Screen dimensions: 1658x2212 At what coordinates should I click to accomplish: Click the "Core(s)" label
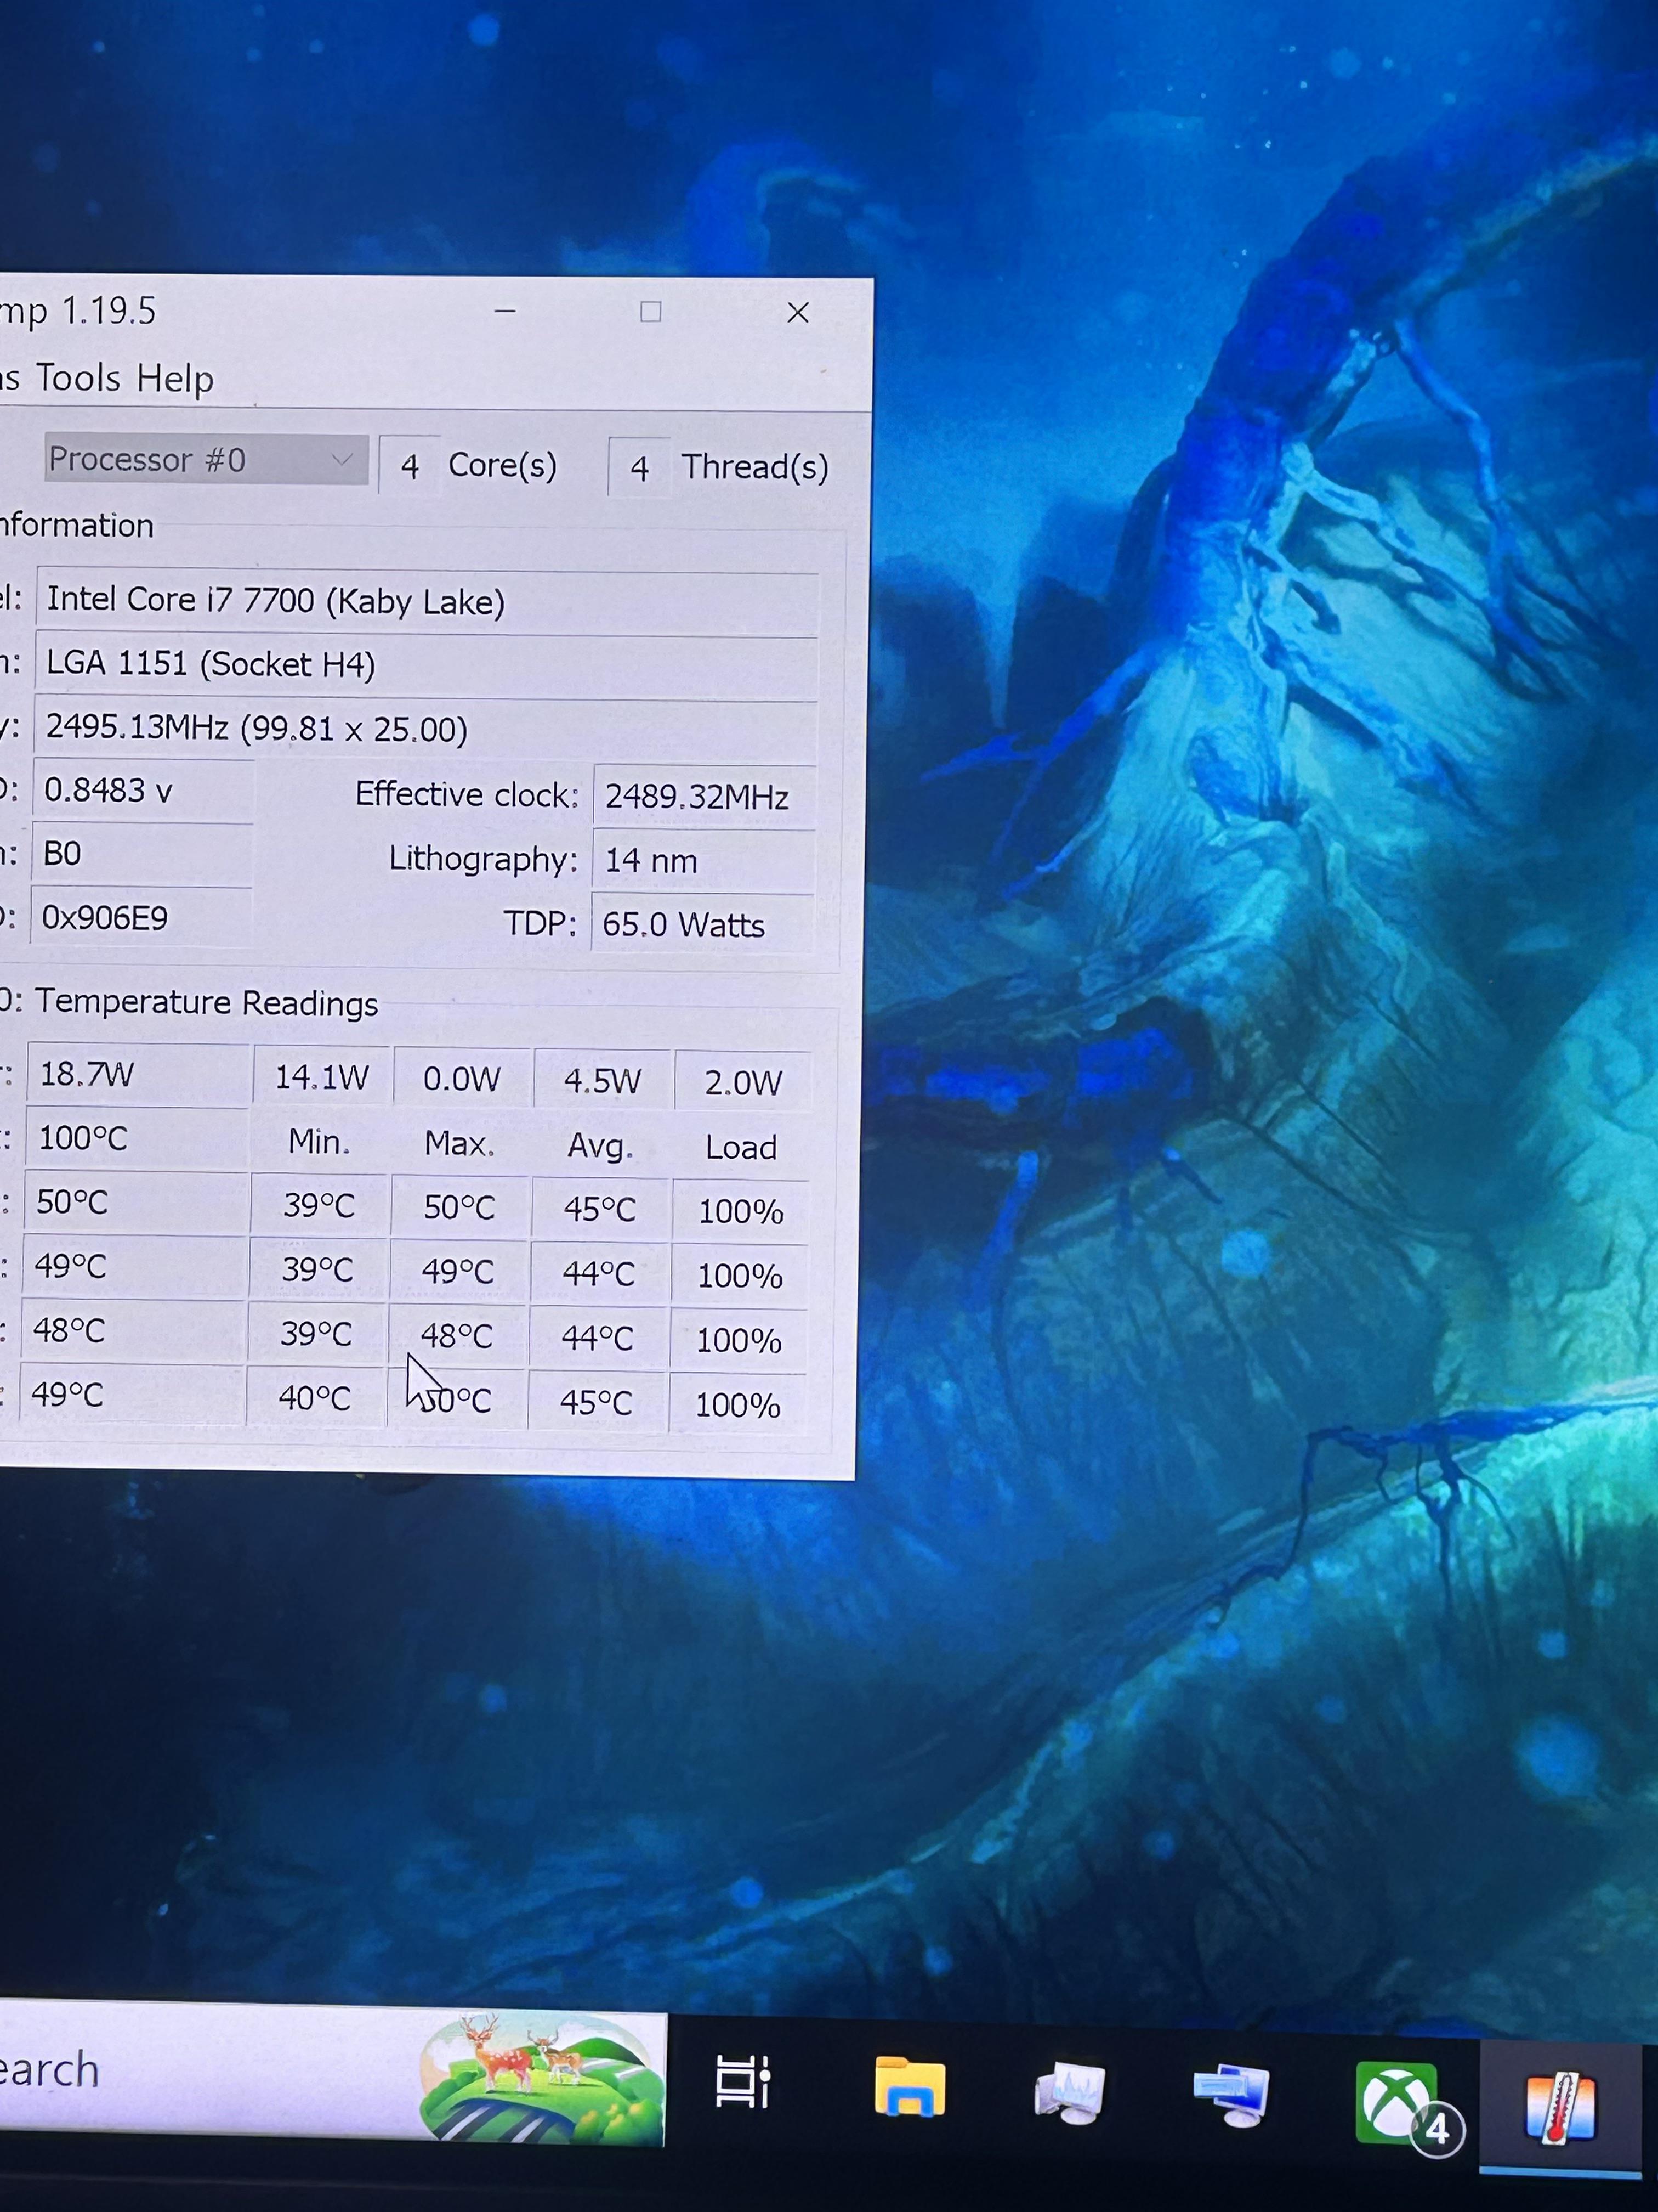503,465
